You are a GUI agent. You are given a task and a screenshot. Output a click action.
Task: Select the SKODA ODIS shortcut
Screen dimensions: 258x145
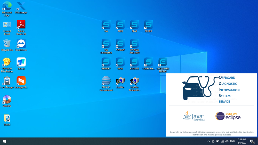(x=149, y=26)
